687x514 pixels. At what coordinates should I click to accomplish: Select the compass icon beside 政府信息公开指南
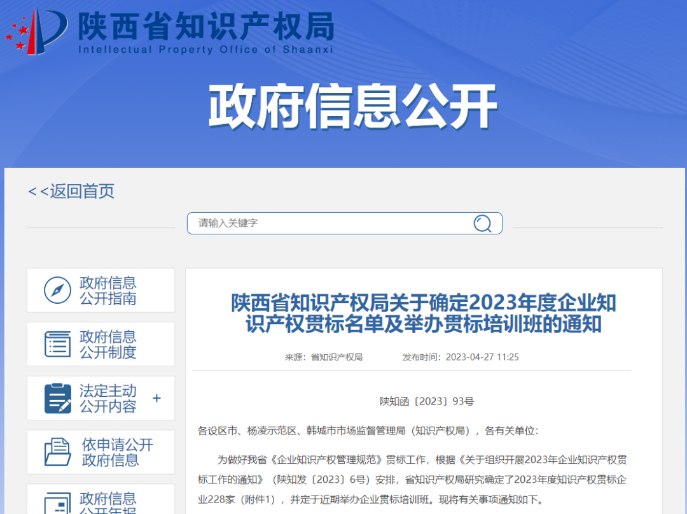(57, 290)
